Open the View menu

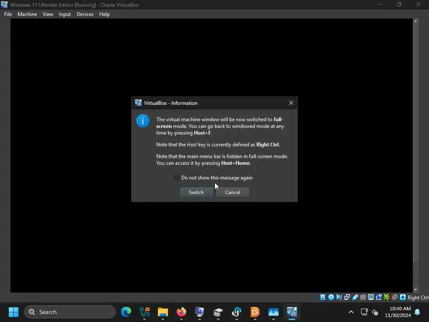(x=48, y=14)
